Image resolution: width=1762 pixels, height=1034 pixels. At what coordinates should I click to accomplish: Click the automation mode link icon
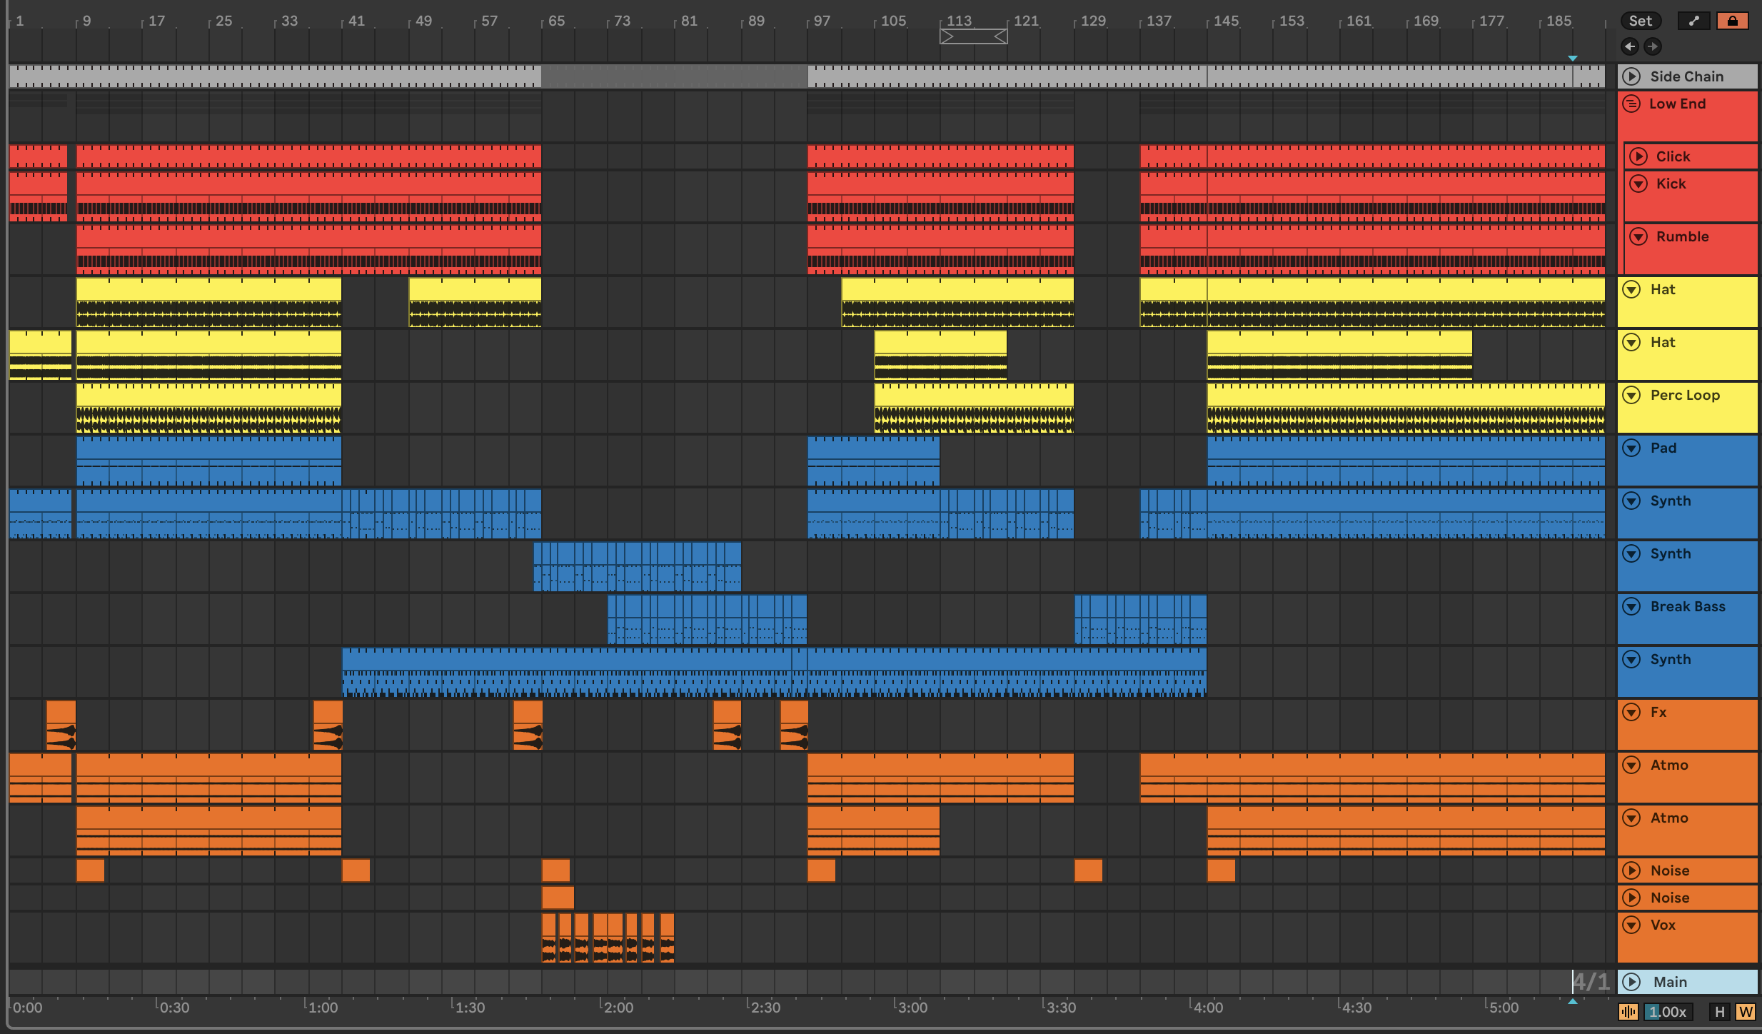pos(1693,21)
